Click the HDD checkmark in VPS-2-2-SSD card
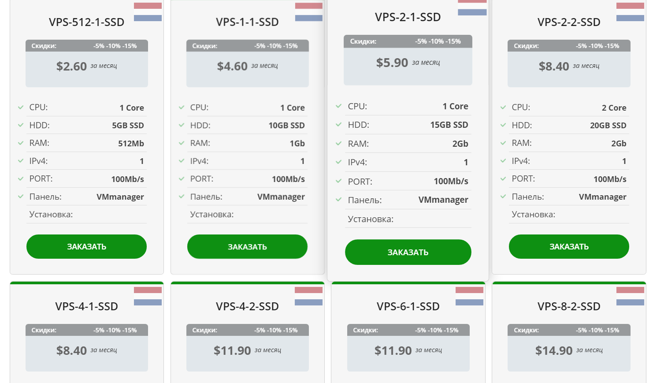Viewport: 653px width, 383px height. [x=503, y=125]
